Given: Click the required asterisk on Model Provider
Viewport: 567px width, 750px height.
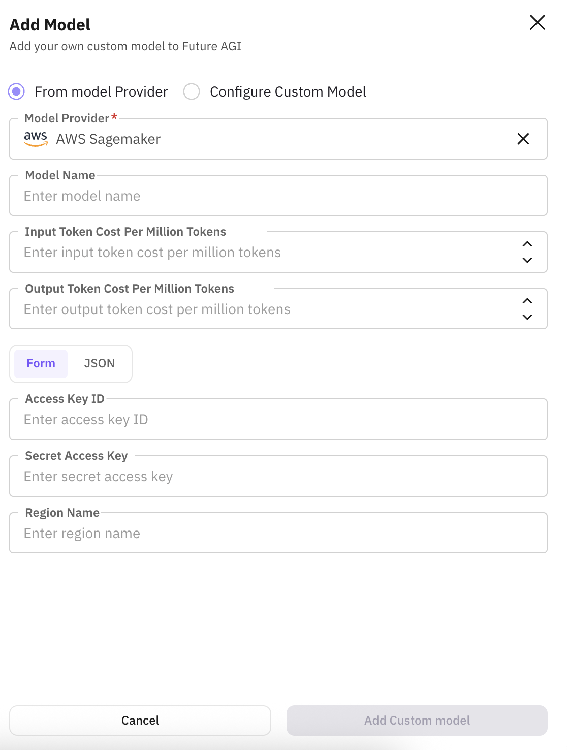Looking at the screenshot, I should point(114,116).
